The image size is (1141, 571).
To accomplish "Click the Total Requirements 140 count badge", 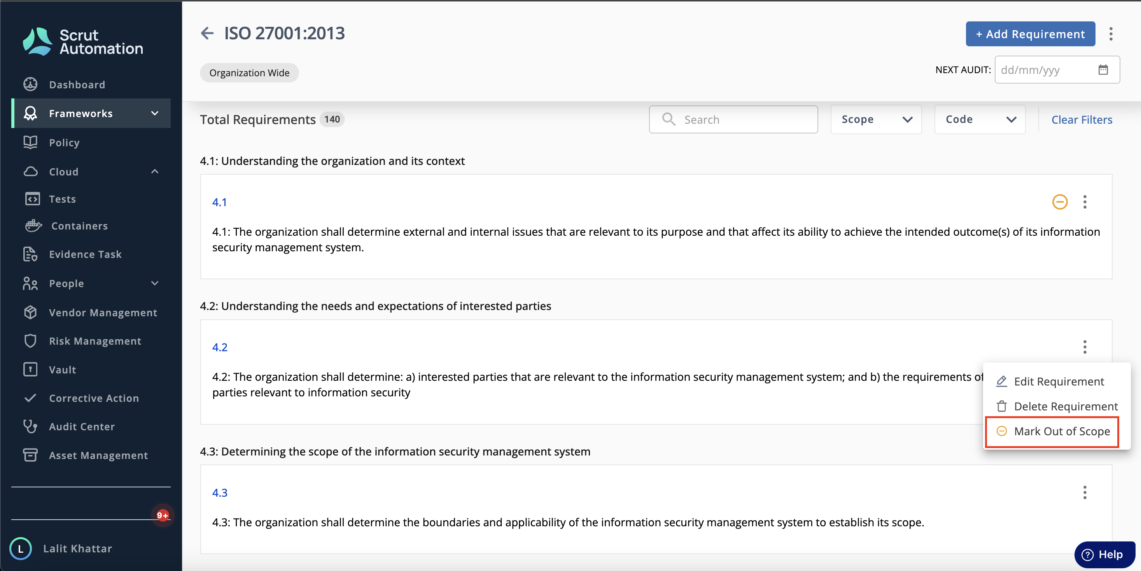I will pos(332,119).
